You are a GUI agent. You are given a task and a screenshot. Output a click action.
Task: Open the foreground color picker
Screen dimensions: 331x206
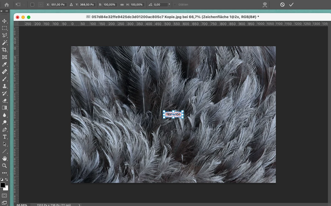pos(3,185)
